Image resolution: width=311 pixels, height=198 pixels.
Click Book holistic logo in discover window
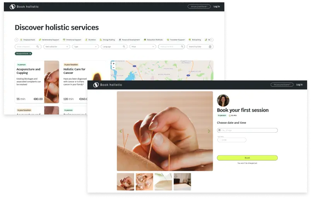[x=24, y=7]
